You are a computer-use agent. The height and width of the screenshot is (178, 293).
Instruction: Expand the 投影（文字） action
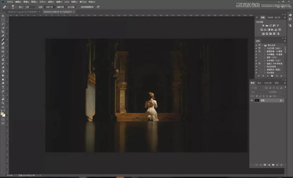coord(265,57)
